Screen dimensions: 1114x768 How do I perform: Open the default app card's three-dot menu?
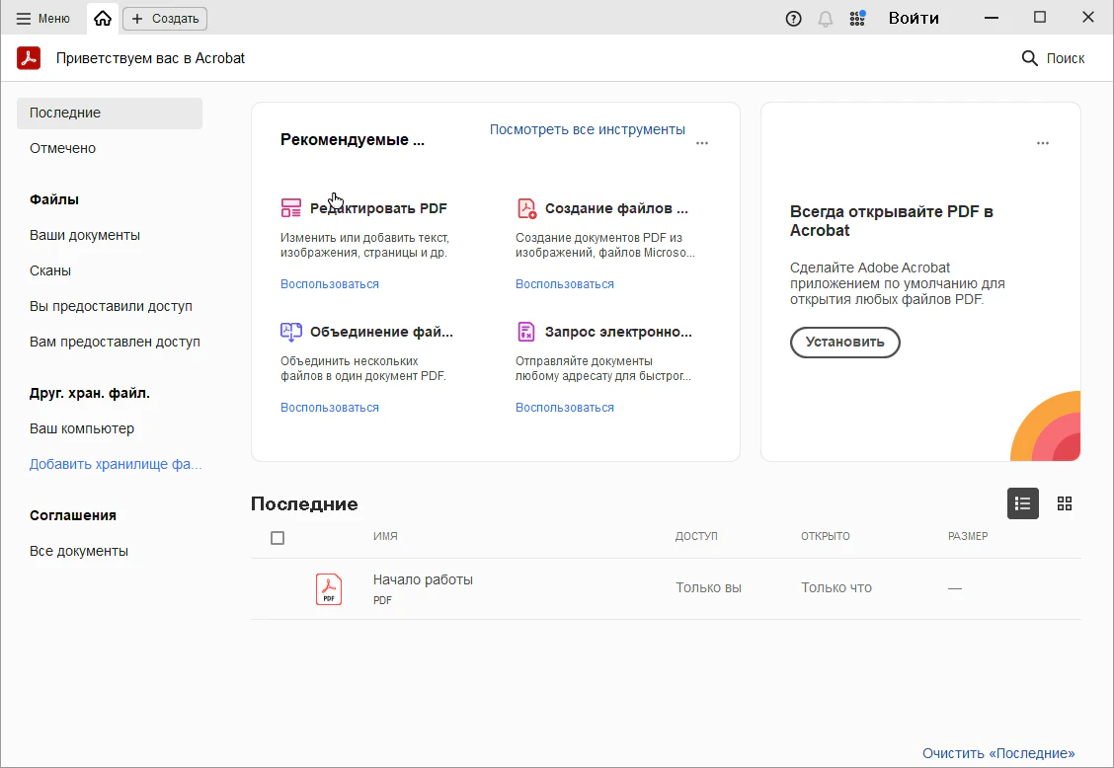tap(1042, 143)
